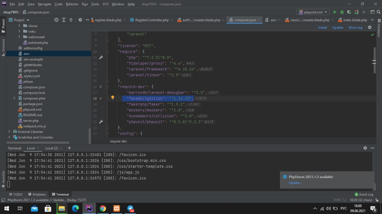
Task: Expand External Libraries node
Action: (9, 132)
